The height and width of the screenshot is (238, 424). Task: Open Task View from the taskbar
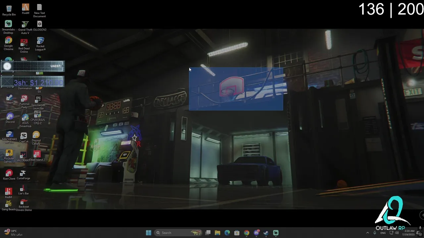pyautogui.click(x=208, y=233)
